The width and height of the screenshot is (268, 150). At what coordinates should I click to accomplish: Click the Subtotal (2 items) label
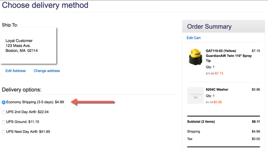tap(201, 122)
